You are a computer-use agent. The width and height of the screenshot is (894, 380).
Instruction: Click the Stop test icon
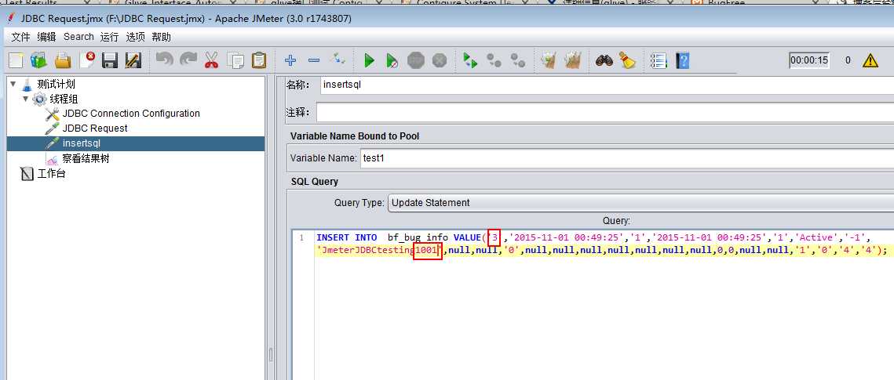[x=416, y=60]
